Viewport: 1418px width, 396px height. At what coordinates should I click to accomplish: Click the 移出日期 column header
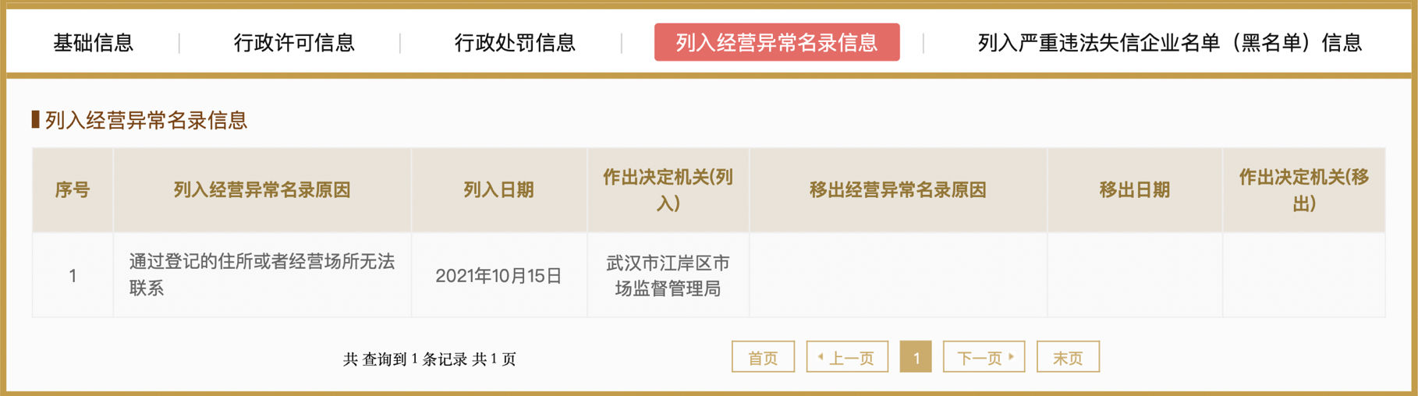coord(1135,190)
